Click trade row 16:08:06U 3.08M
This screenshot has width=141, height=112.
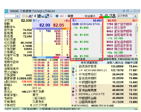pyautogui.click(x=51, y=60)
